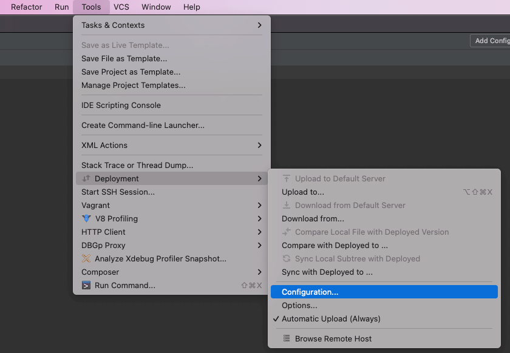
Task: Open IDE Scripting Console
Action: click(121, 105)
